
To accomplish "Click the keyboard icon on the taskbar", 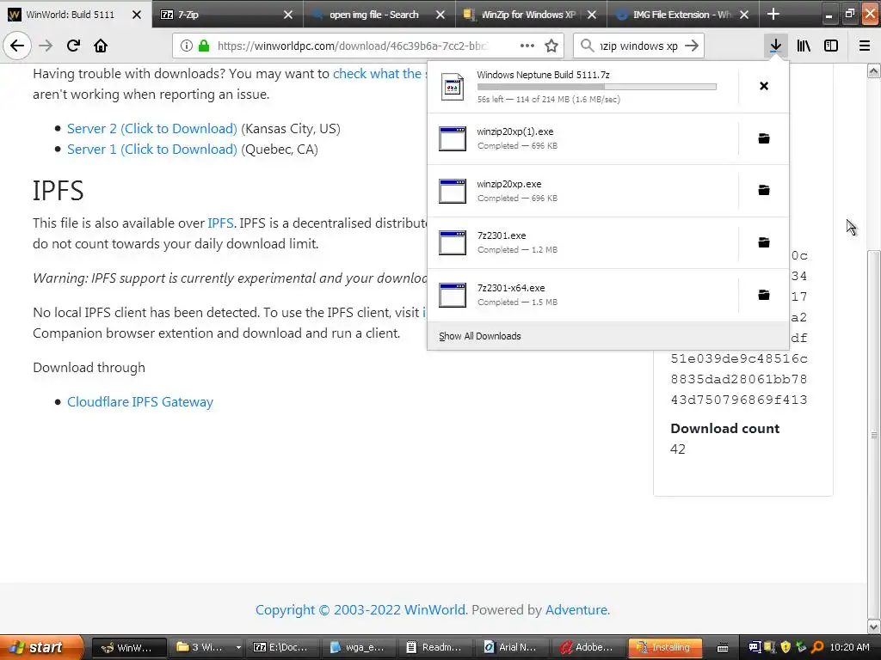I will click(723, 648).
